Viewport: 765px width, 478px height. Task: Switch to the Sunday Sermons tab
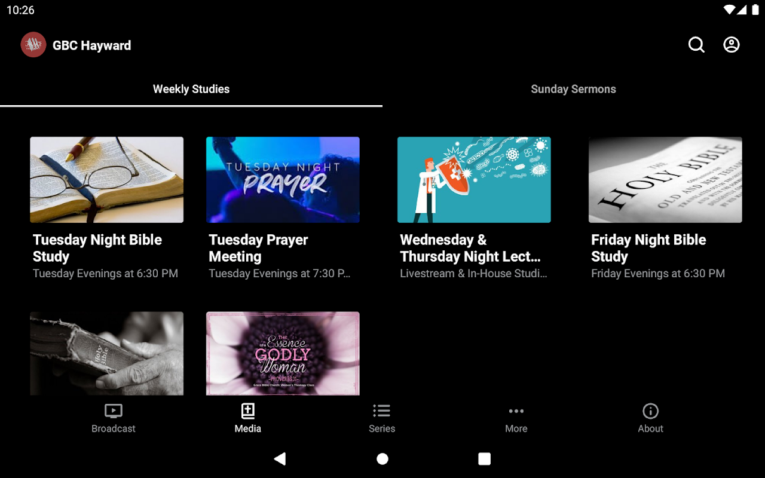click(574, 89)
